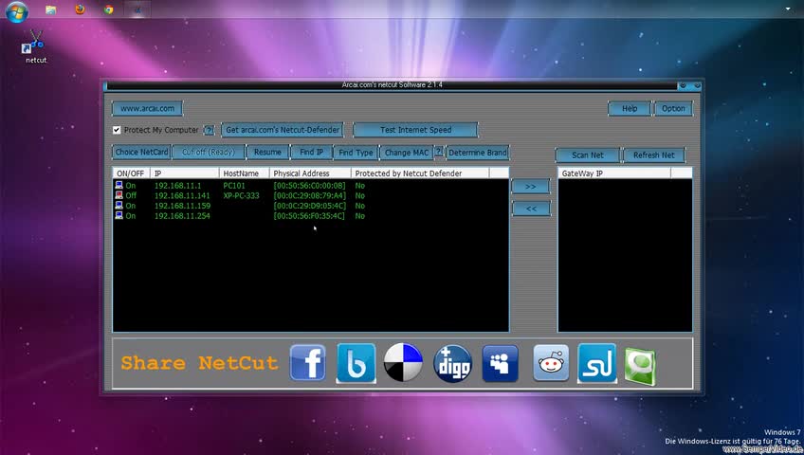Viewport: 804px width, 455px height.
Task: Share NetCut via the MySpace icon
Action: [x=500, y=363]
